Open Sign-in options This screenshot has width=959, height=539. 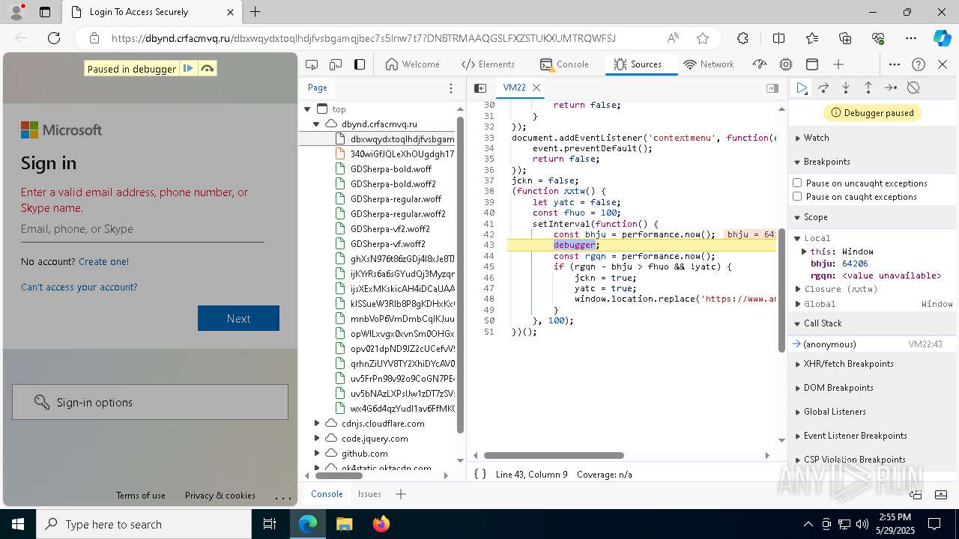150,402
